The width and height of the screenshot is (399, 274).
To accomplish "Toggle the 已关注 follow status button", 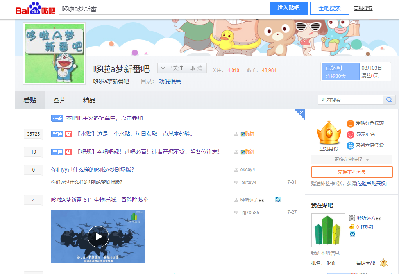I will click(x=172, y=68).
